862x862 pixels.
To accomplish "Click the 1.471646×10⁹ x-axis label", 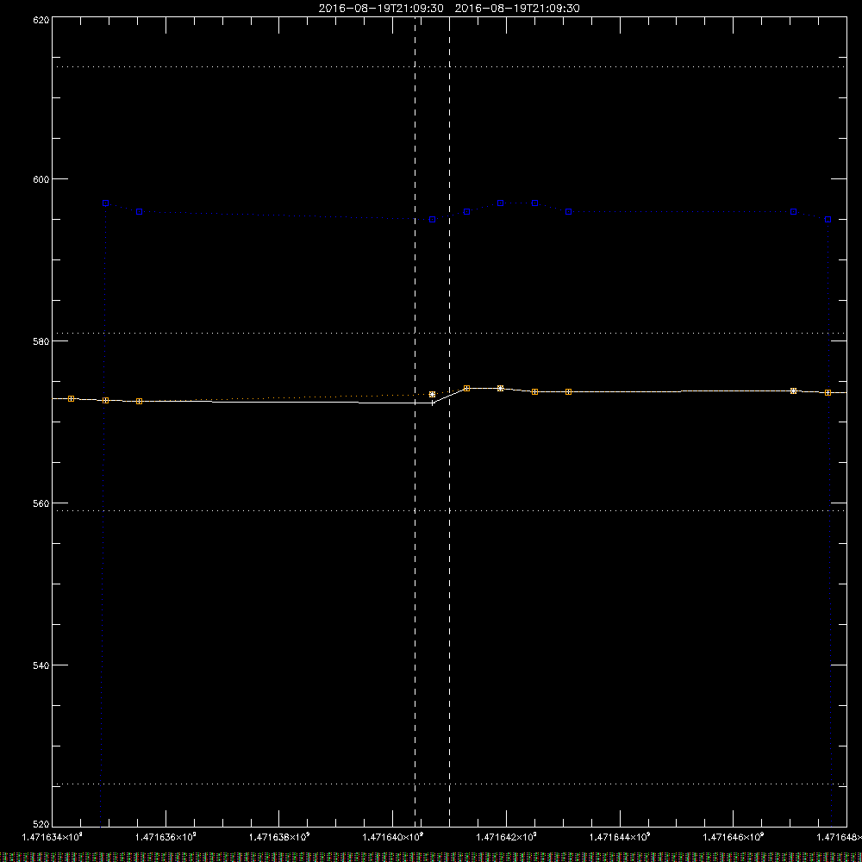I will pyautogui.click(x=734, y=837).
